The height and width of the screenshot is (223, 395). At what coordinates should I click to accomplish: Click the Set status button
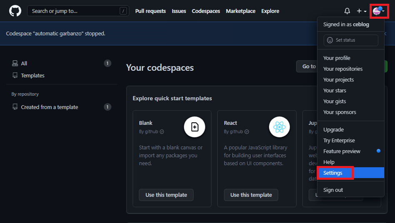pyautogui.click(x=351, y=40)
